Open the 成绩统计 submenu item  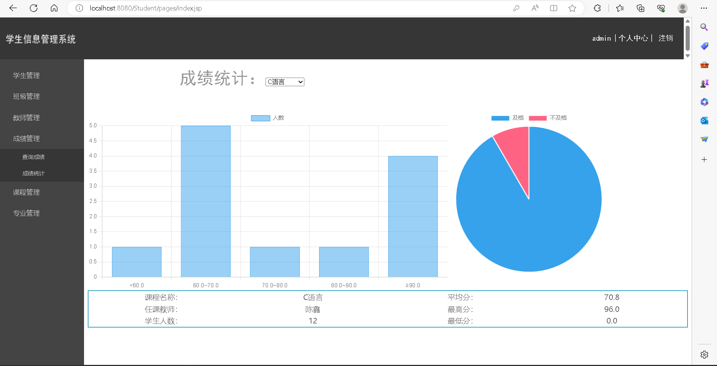point(33,173)
